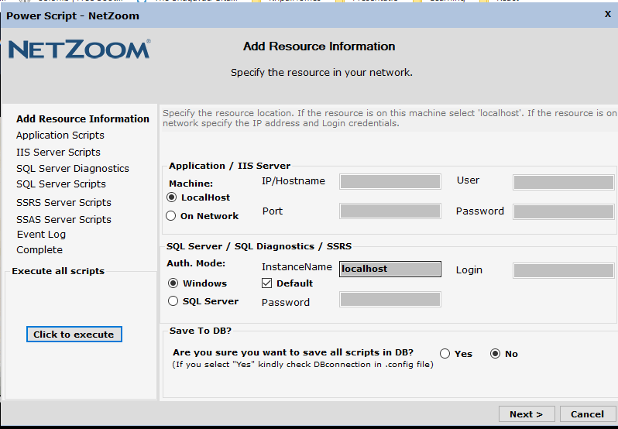This screenshot has height=429, width=618.
Task: Go to Event Log step
Action: pos(41,235)
